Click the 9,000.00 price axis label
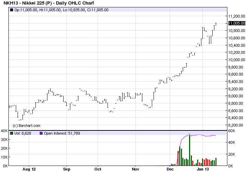This screenshot has height=180, width=246. 237,96
